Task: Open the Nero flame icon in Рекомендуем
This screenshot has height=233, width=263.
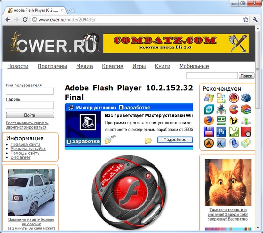Action: (233, 98)
